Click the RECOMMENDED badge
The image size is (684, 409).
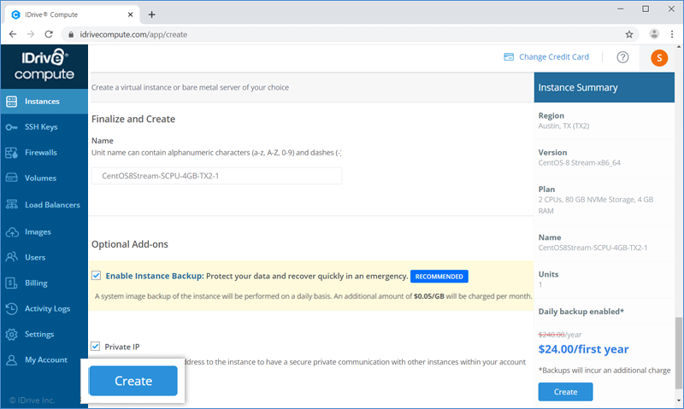click(x=439, y=277)
